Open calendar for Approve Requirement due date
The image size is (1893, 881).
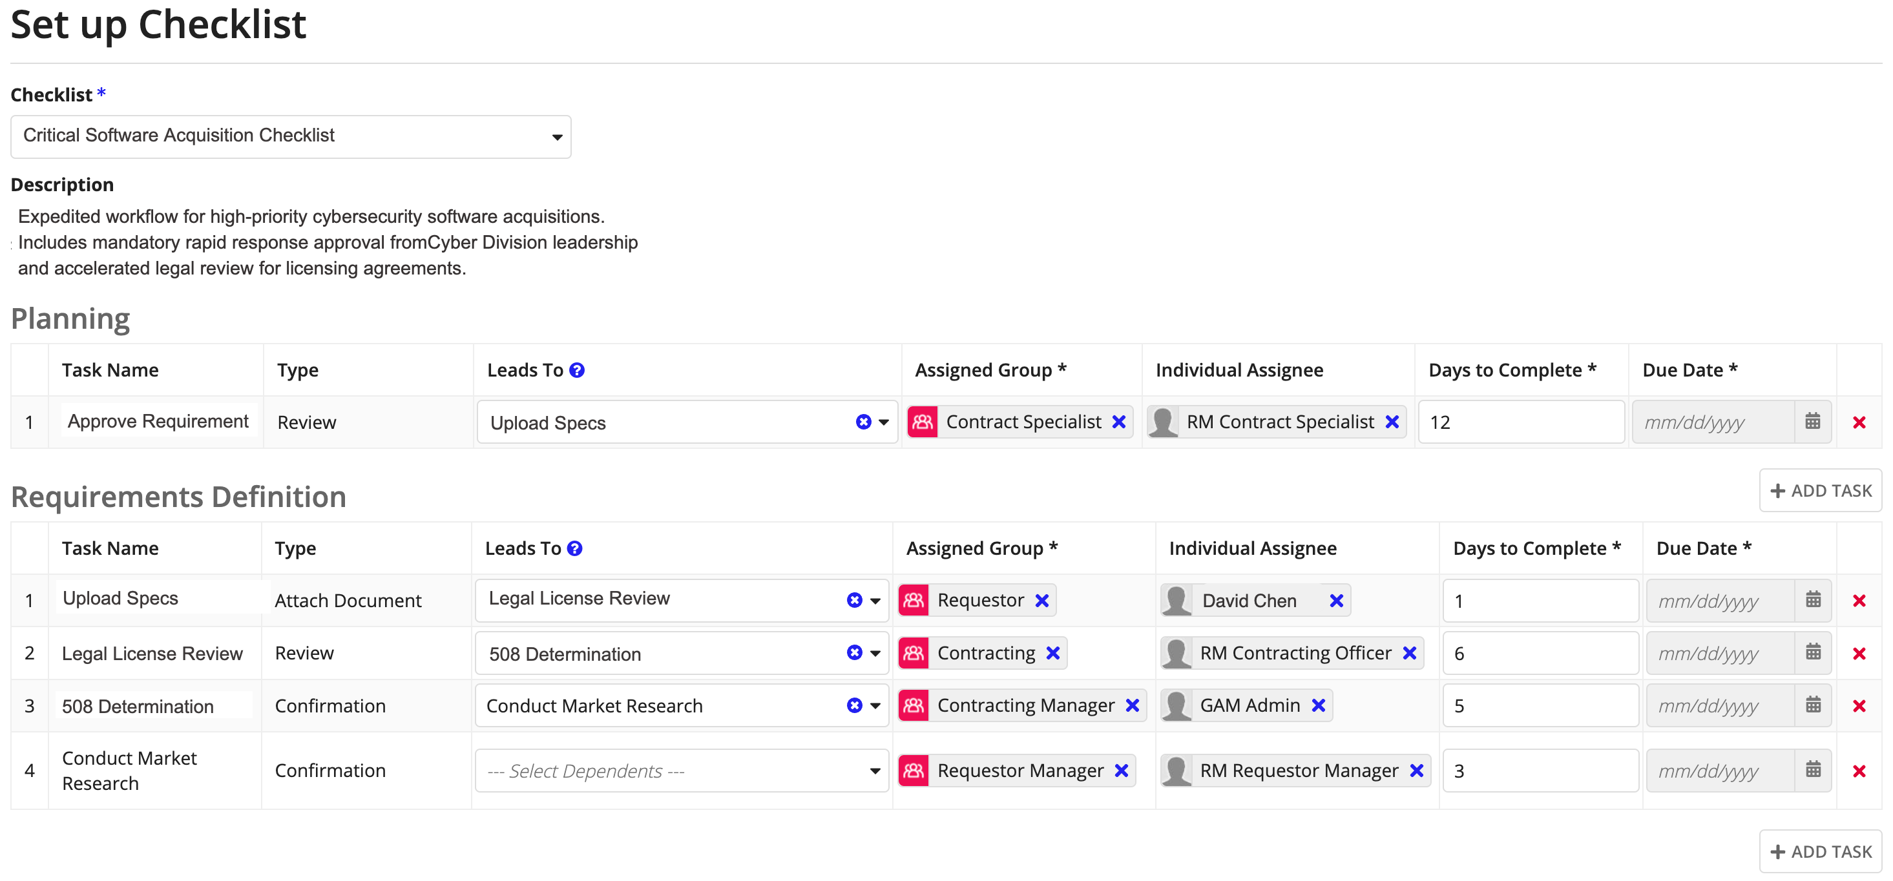pos(1812,422)
